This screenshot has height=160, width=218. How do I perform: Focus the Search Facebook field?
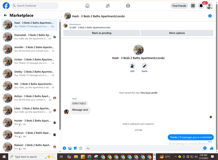pyautogui.click(x=35, y=6)
